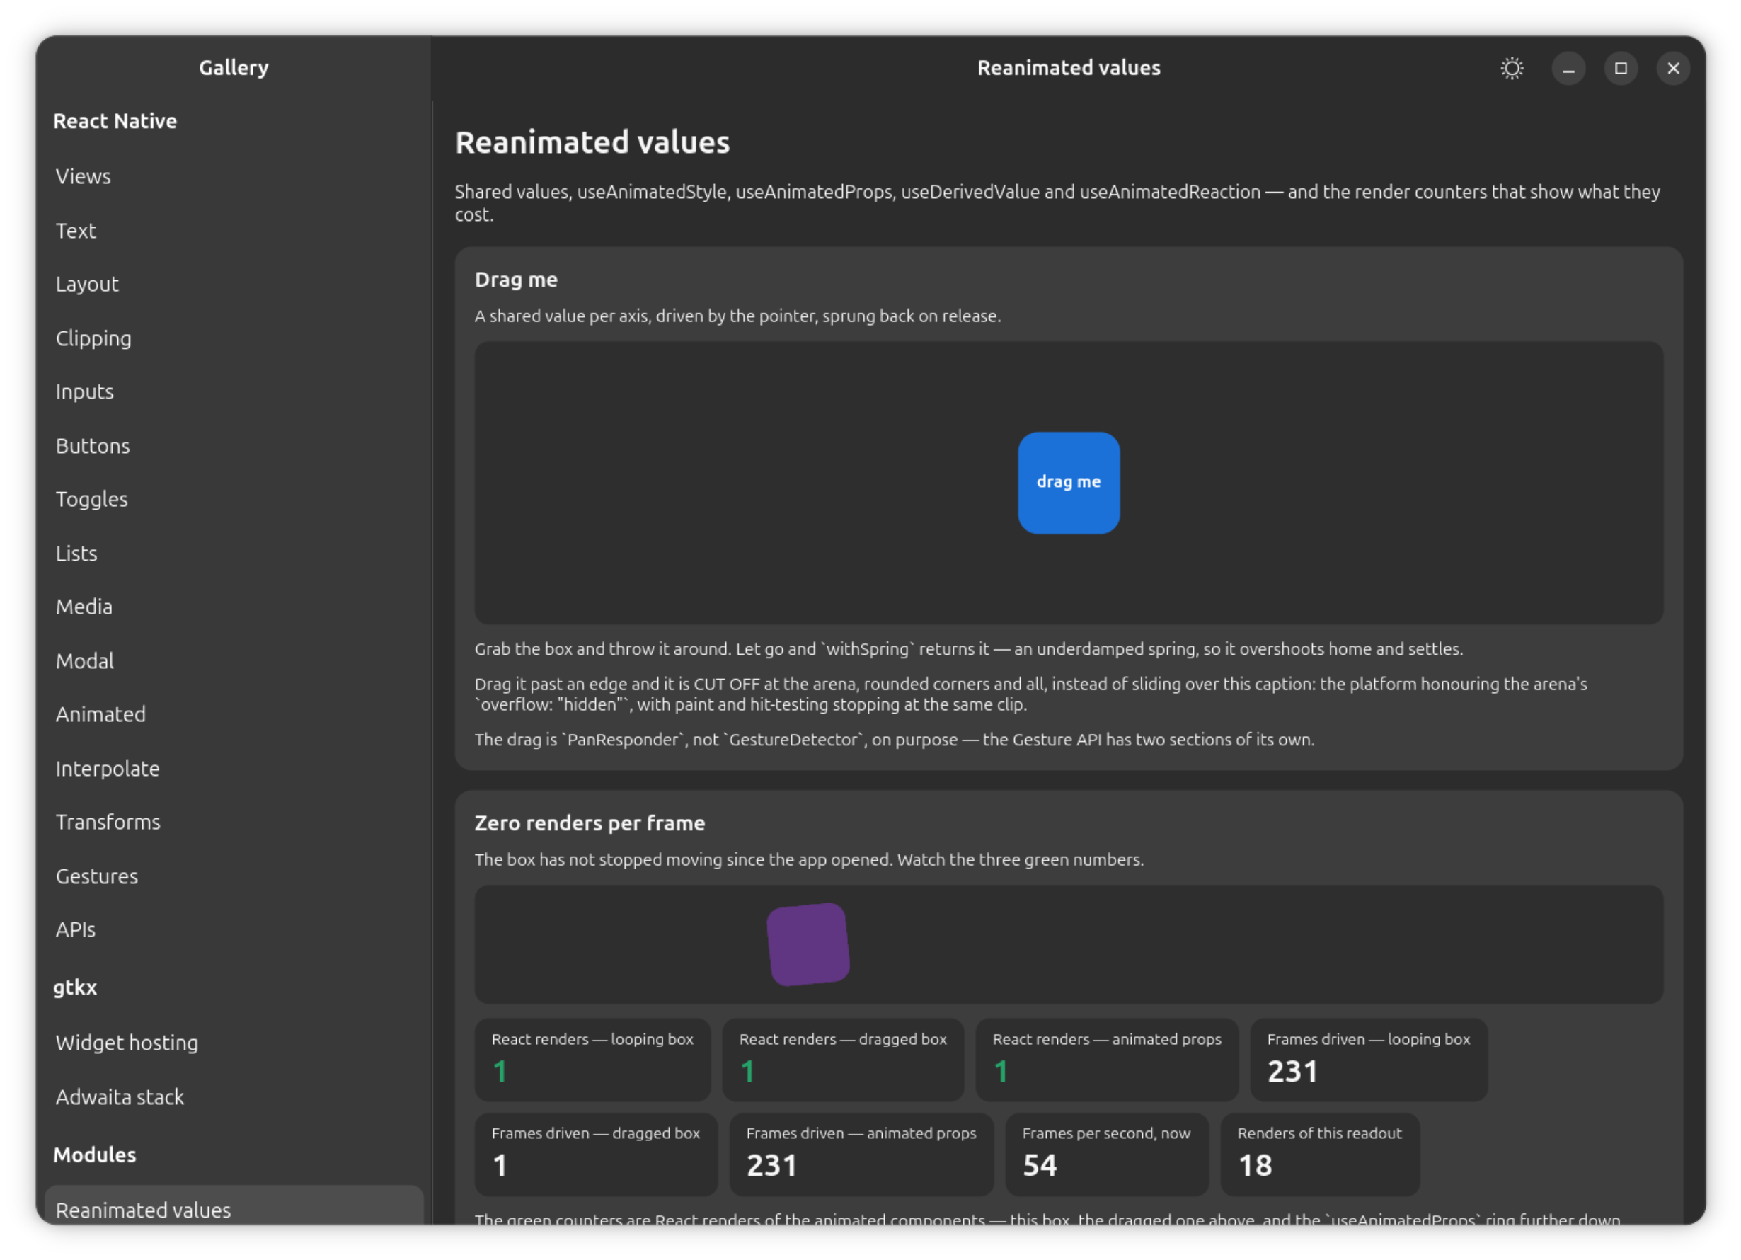Select Lists in the sidebar
The image size is (1741, 1260).
[234, 553]
